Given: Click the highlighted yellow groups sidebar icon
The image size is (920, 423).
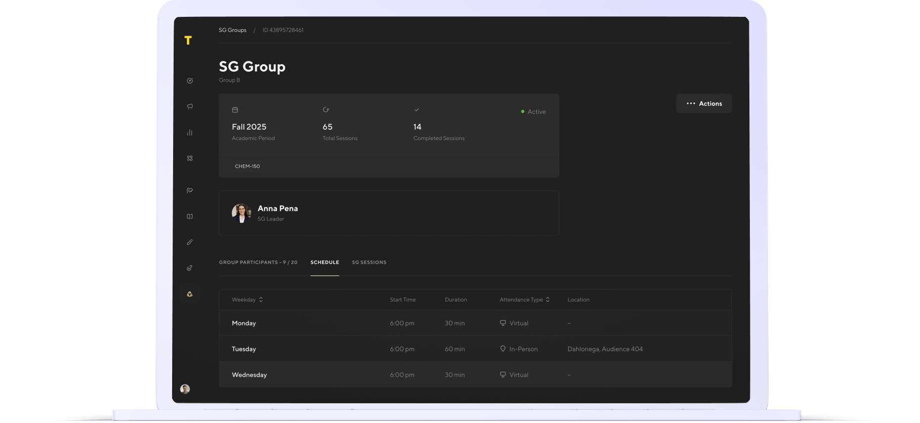Looking at the screenshot, I should tap(190, 294).
